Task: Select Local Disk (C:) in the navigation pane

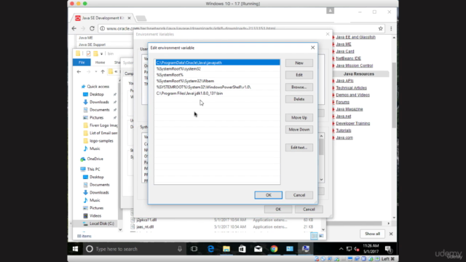Action: pos(102,223)
